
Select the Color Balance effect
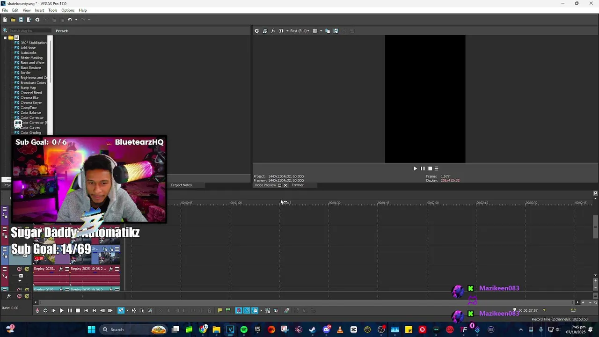30,113
